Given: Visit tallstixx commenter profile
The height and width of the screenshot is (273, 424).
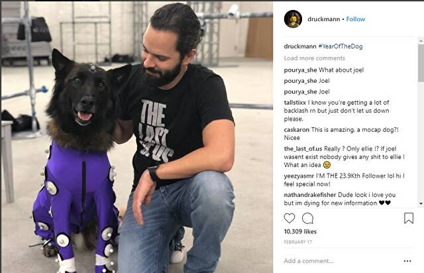Looking at the screenshot, I should [x=295, y=103].
